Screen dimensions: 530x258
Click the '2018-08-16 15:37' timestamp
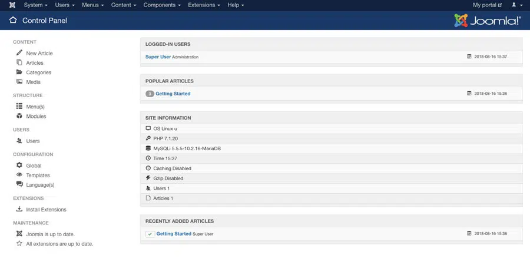pyautogui.click(x=491, y=57)
